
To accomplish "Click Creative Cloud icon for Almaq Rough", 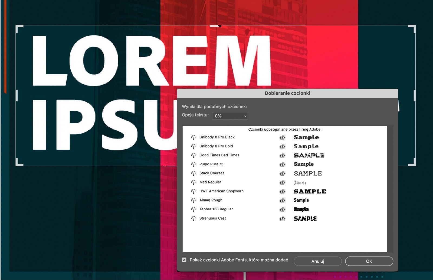I will [282, 201].
